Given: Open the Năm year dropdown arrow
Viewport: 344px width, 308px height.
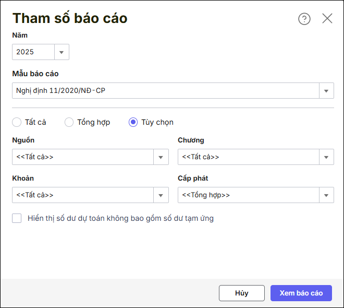Looking at the screenshot, I should click(x=62, y=52).
